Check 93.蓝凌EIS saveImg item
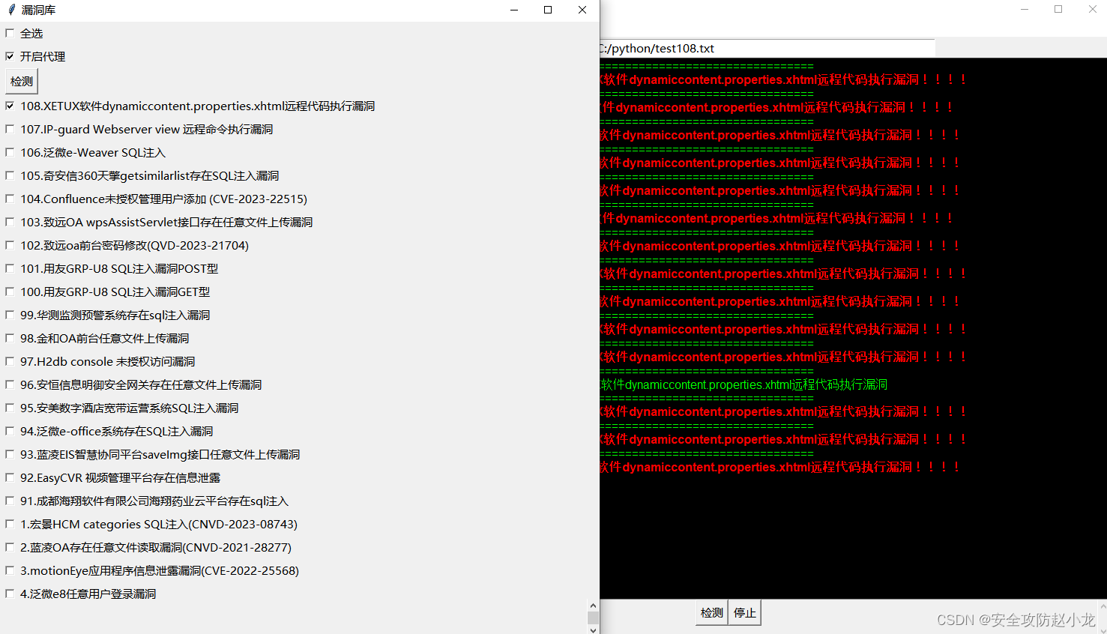1107x634 pixels. coord(10,454)
